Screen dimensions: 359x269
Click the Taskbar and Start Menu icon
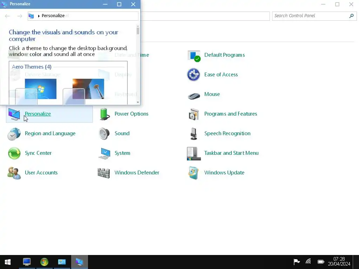[194, 153]
